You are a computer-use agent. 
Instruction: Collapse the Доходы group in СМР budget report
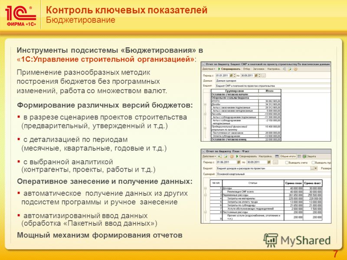[x=205, y=104]
